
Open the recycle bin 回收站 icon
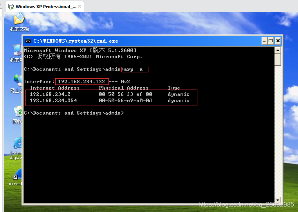[17, 115]
